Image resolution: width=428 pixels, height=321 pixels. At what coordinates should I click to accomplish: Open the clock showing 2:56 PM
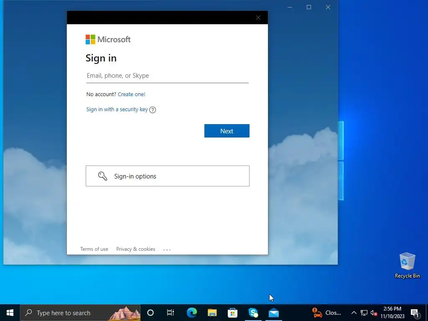392,313
